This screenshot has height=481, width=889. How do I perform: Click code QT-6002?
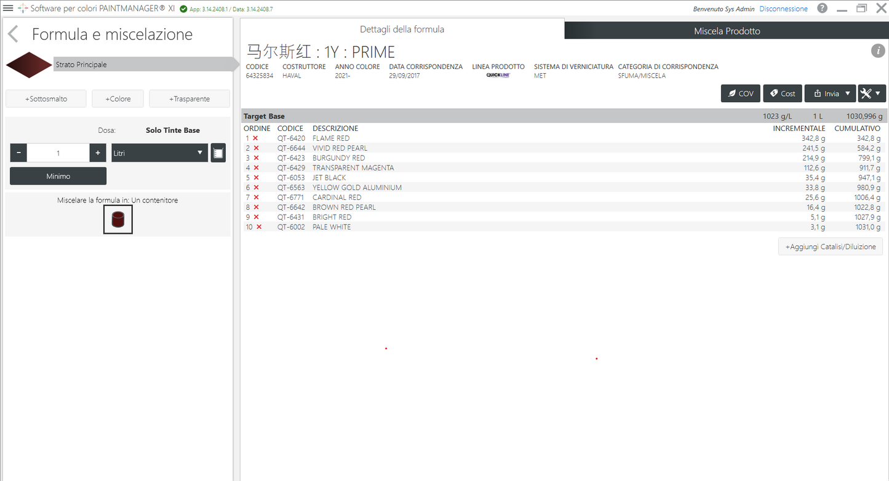click(x=291, y=227)
